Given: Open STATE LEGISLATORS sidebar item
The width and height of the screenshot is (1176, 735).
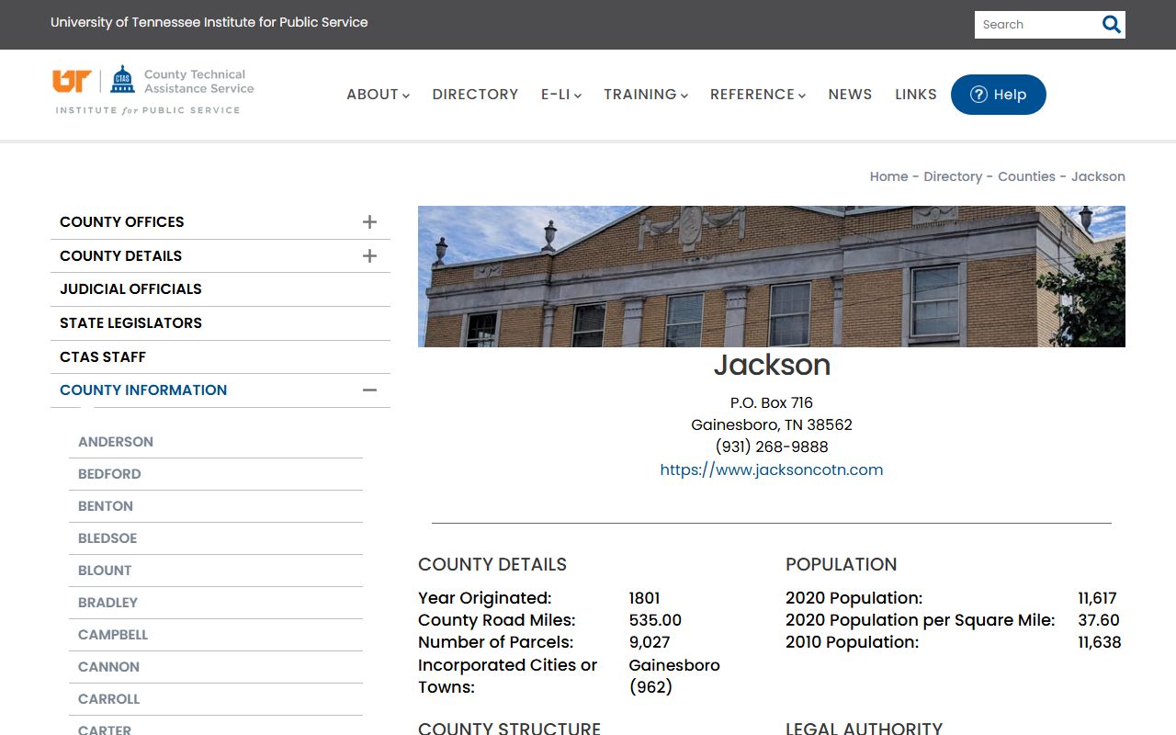Looking at the screenshot, I should [x=220, y=323].
